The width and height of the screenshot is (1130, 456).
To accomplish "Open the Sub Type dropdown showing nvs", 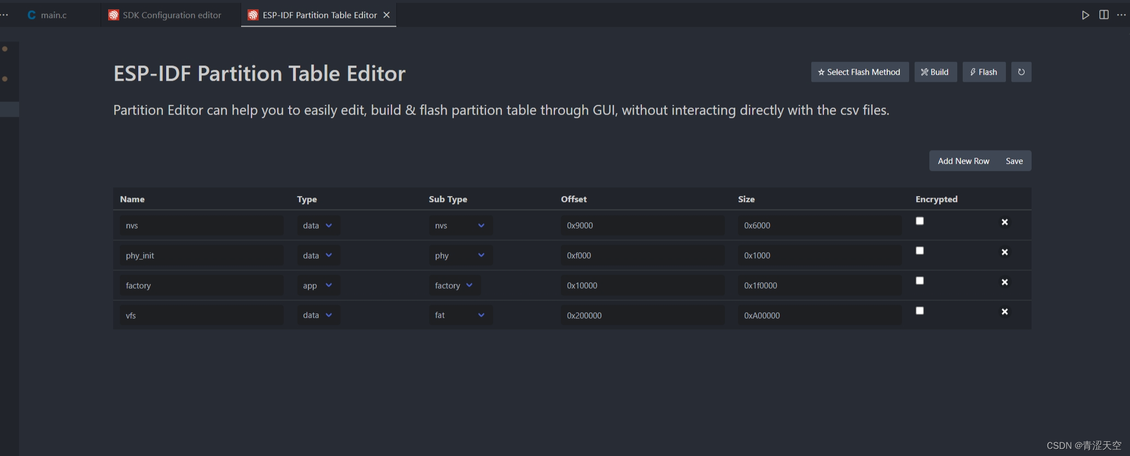I will coord(460,226).
